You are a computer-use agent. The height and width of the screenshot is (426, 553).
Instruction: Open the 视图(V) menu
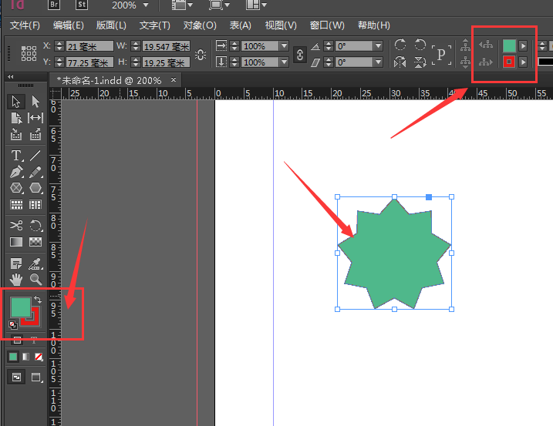click(x=281, y=25)
